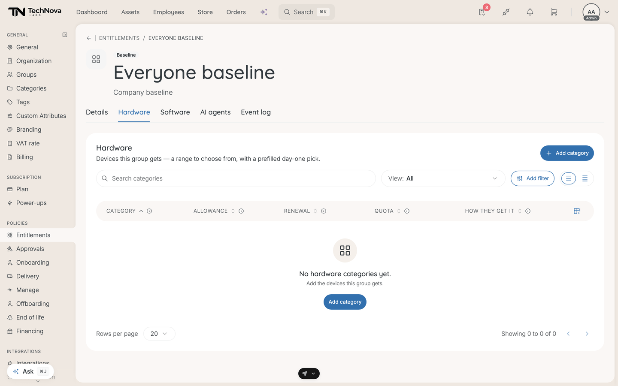This screenshot has height=386, width=618.
Task: Click the top-right Add category button
Action: click(x=567, y=153)
